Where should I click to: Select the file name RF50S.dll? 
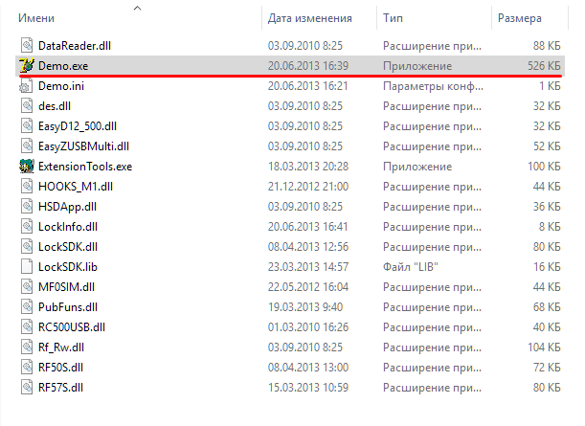pyautogui.click(x=60, y=369)
